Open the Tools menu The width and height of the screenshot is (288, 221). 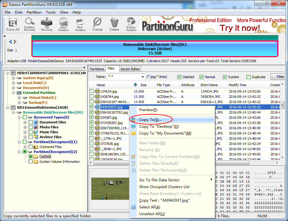point(50,12)
